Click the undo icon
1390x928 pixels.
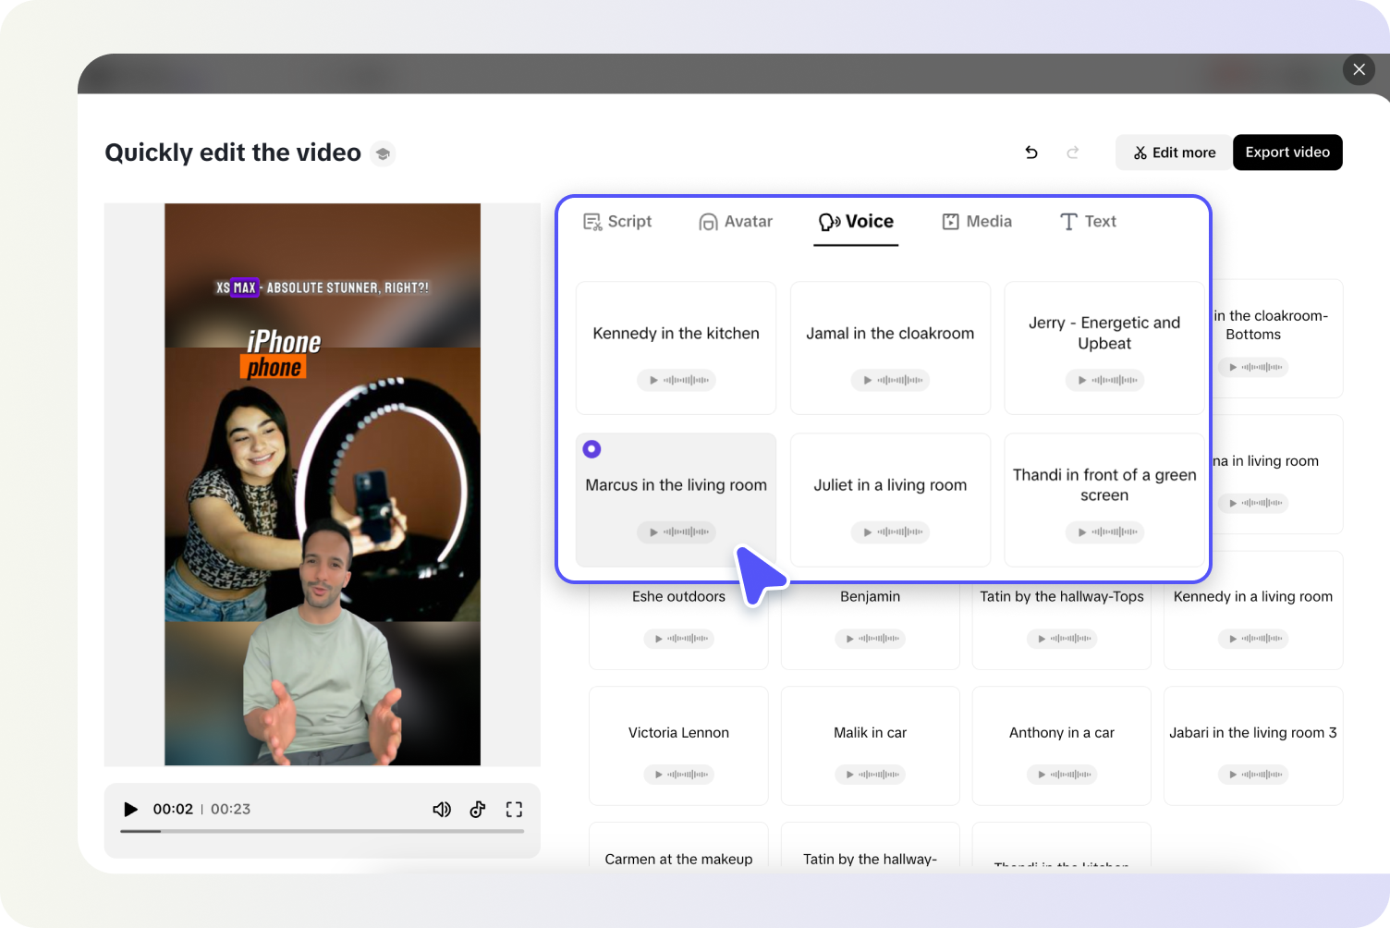pyautogui.click(x=1031, y=152)
